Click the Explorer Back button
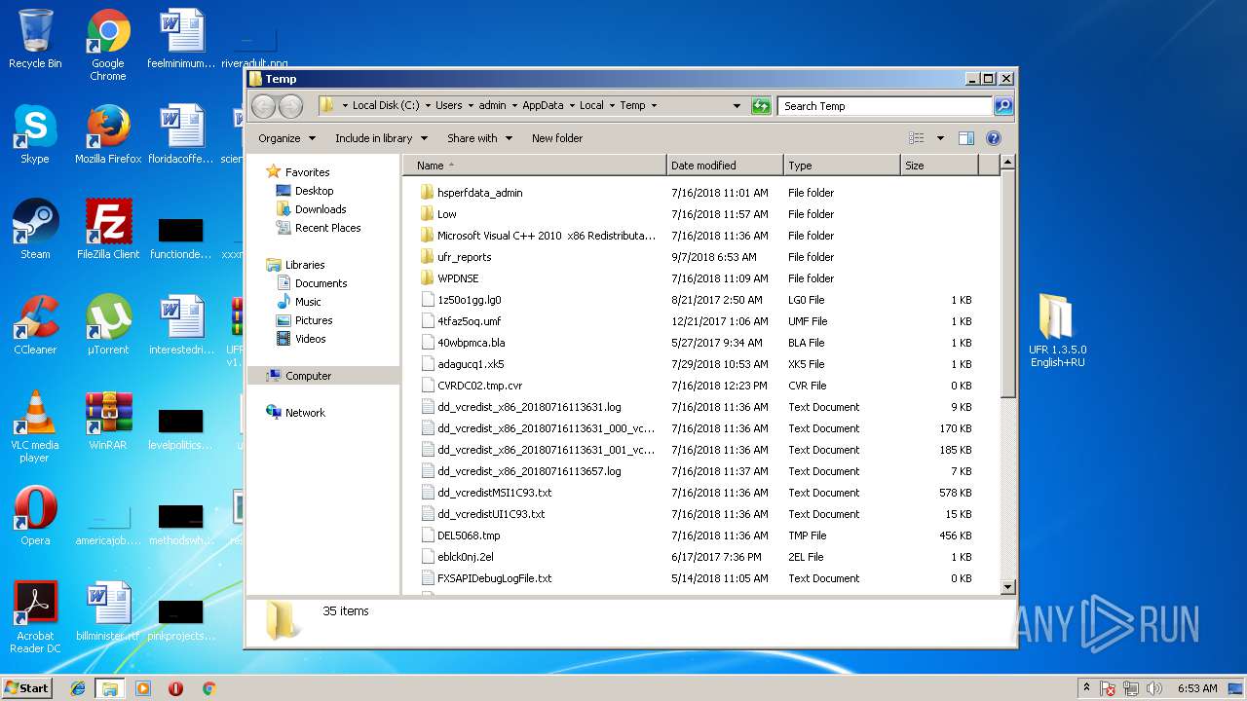Image resolution: width=1247 pixels, height=701 pixels. pos(264,106)
